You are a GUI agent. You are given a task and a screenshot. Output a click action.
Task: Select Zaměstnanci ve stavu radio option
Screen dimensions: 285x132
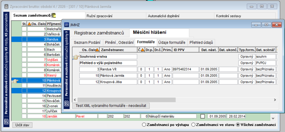coord(193,125)
